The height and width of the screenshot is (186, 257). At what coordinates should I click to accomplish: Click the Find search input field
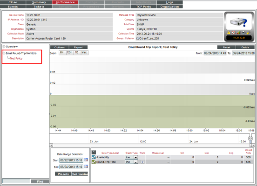pyautogui.click(x=16, y=181)
